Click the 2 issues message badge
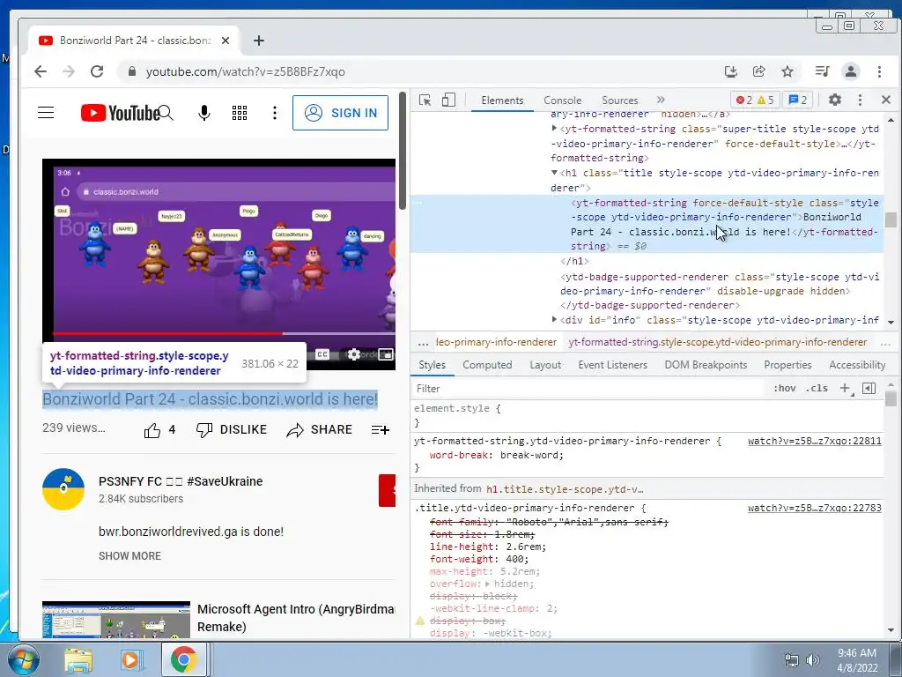 click(797, 100)
